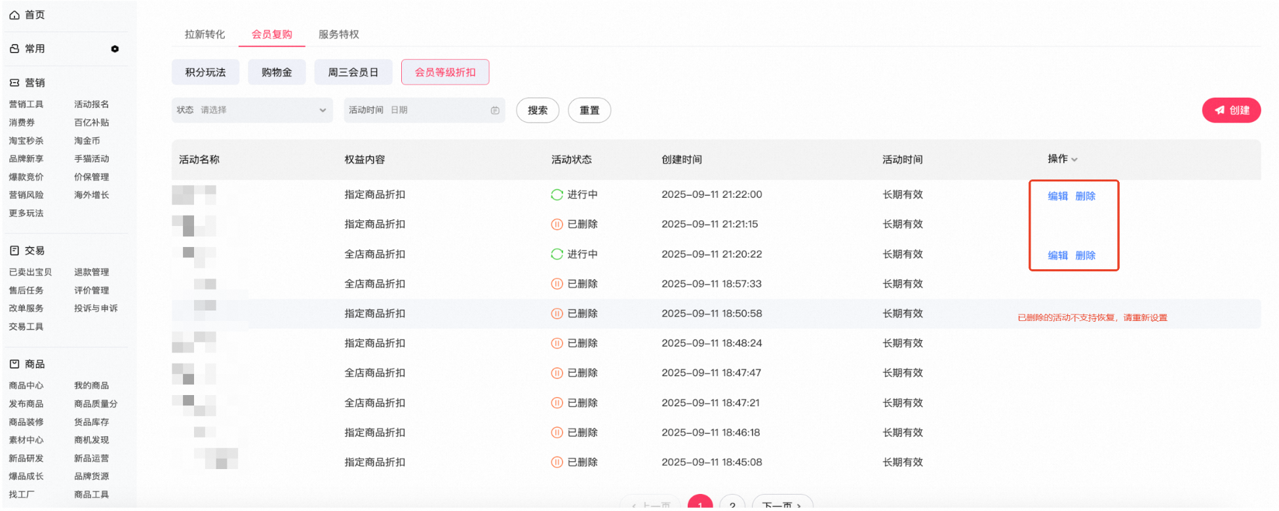Open 退款管理 in the sidebar
Screen dimensions: 1279x511
pyautogui.click(x=92, y=272)
